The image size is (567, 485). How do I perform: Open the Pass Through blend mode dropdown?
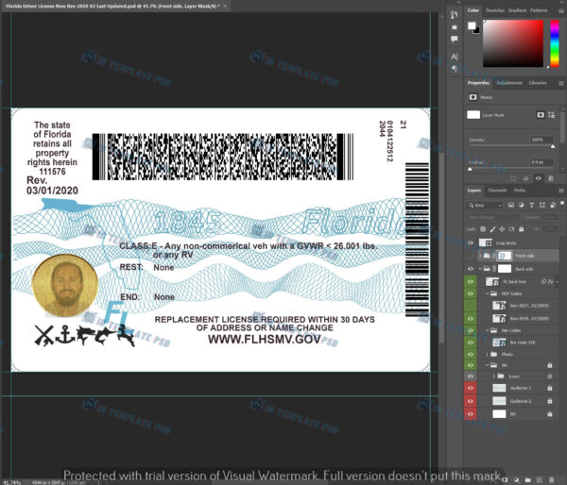492,217
